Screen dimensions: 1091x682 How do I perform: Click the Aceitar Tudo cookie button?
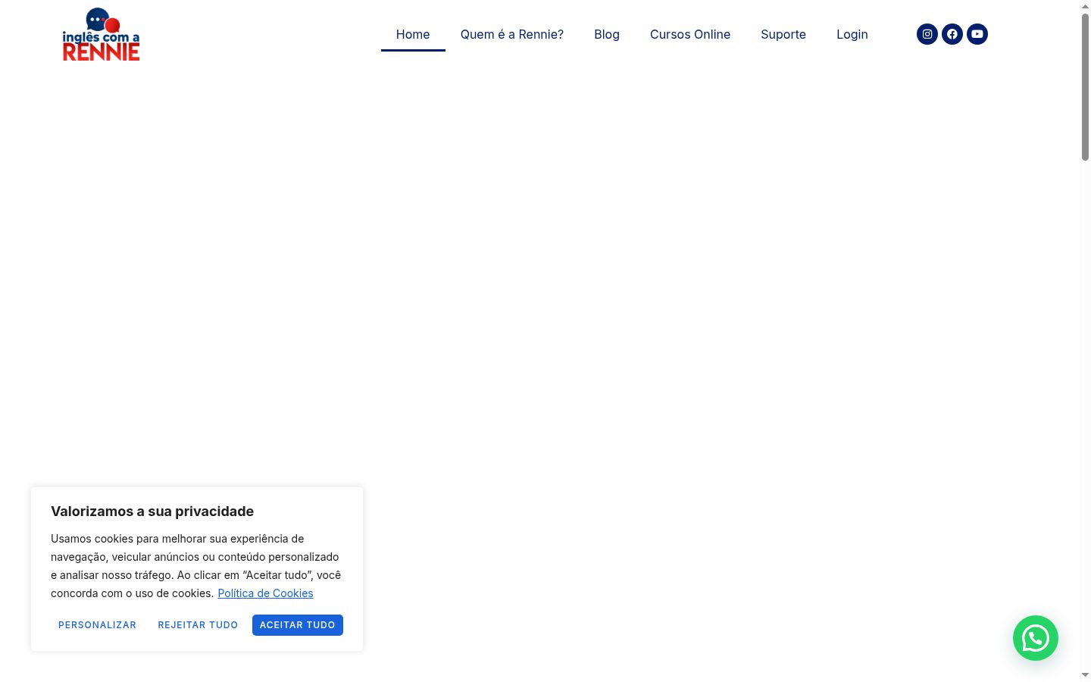click(x=298, y=625)
